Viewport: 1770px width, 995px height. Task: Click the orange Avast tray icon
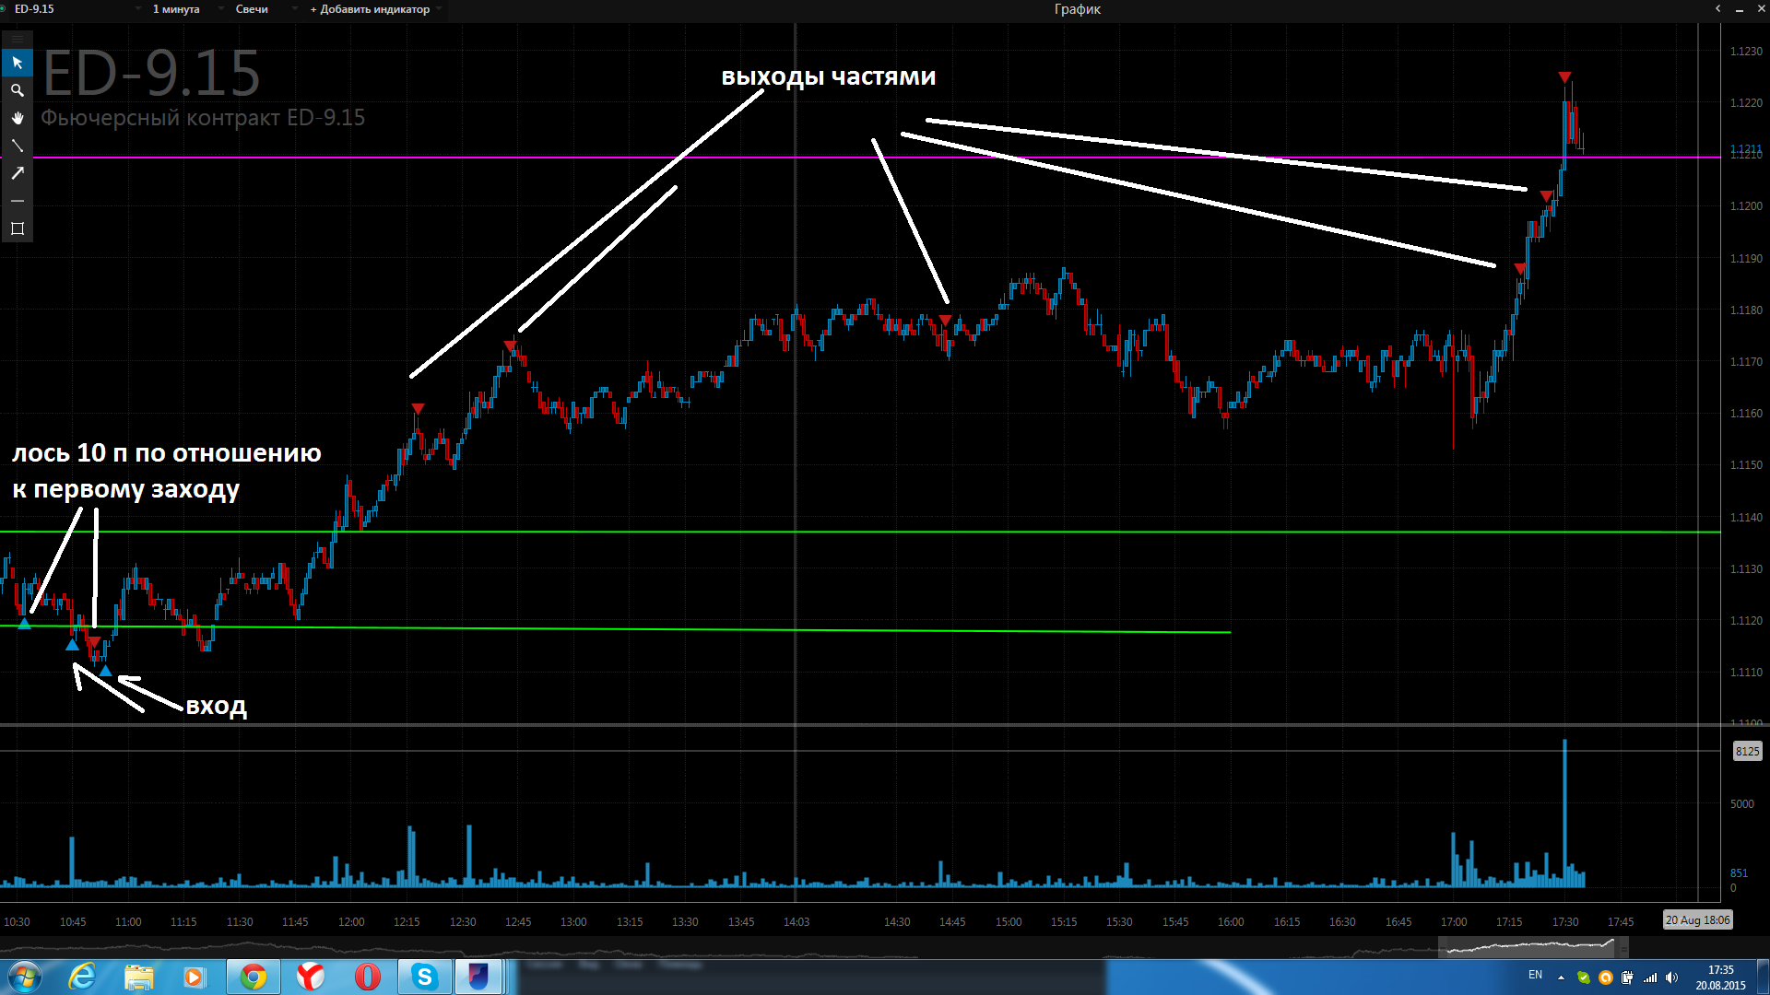[x=1605, y=977]
